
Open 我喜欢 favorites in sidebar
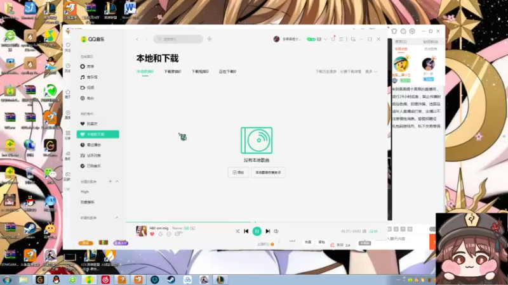pyautogui.click(x=89, y=123)
